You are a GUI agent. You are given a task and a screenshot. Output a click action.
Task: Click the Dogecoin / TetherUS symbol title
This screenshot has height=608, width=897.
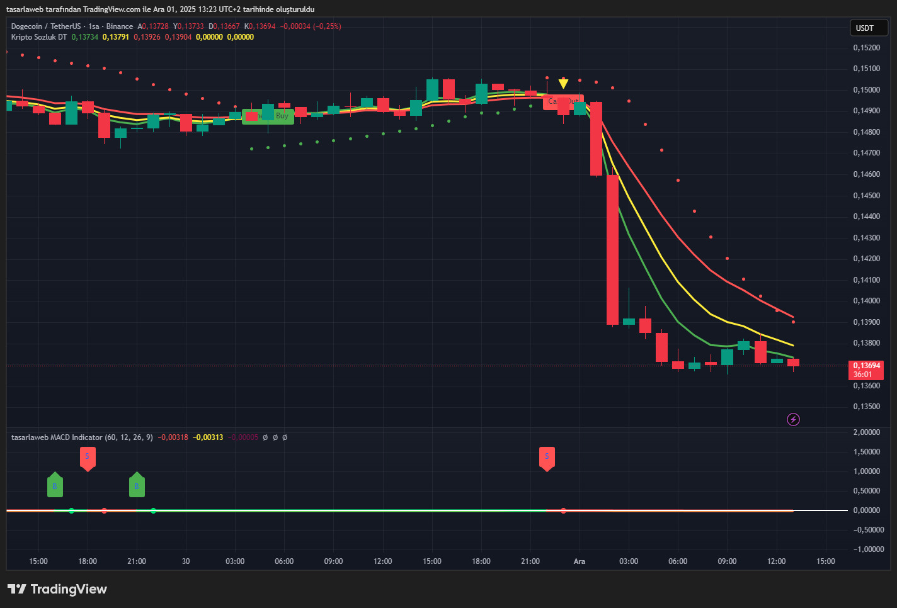point(46,26)
